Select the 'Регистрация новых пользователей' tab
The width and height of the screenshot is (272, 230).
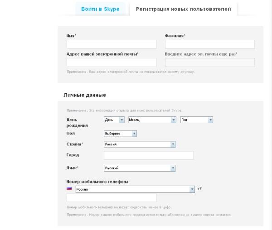pyautogui.click(x=183, y=9)
